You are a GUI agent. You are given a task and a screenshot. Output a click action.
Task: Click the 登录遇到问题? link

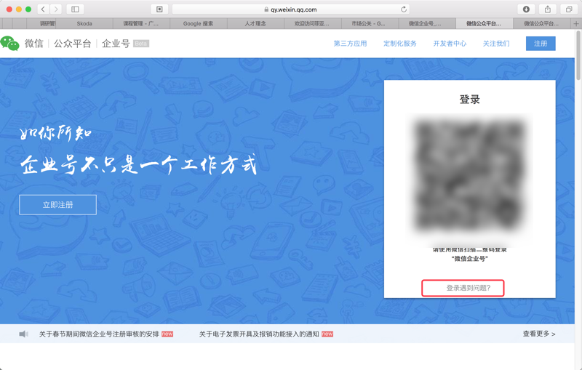[x=469, y=288]
